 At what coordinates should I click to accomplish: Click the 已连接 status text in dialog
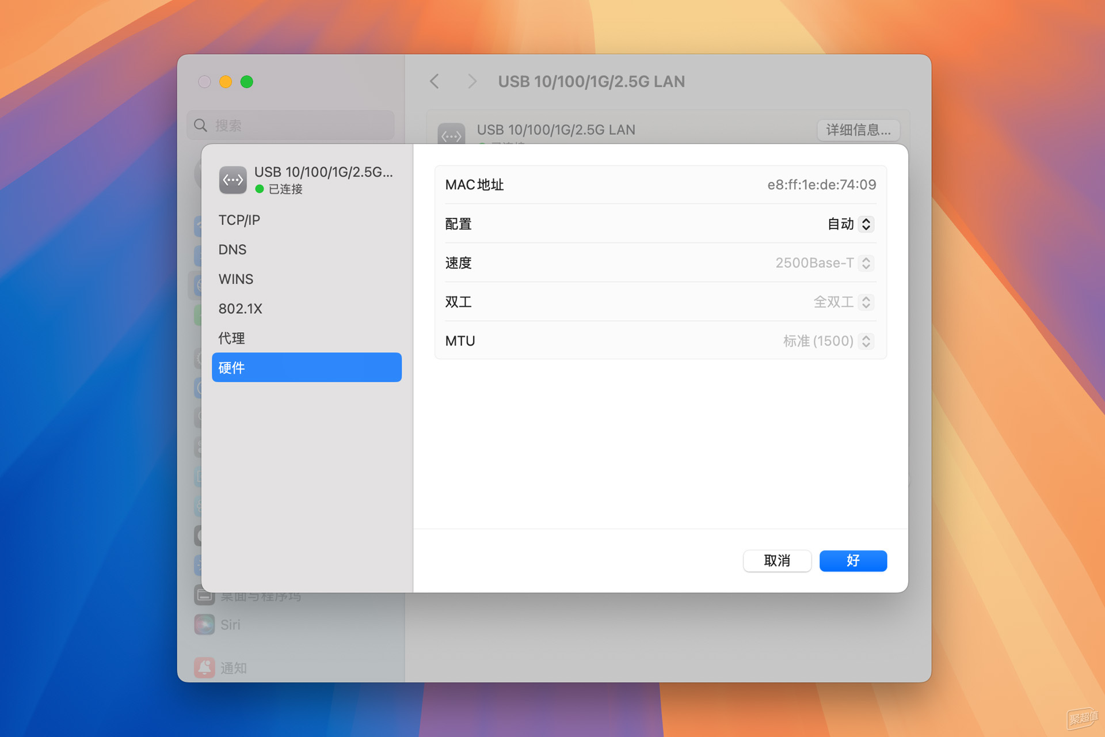[x=285, y=189]
